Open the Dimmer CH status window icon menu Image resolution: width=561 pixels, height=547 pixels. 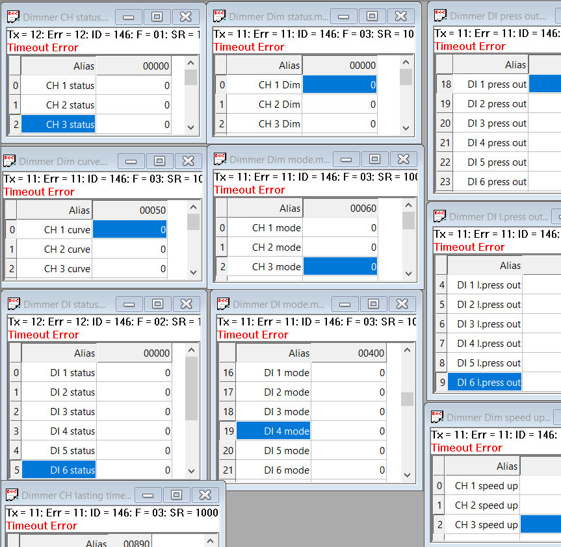pos(13,17)
